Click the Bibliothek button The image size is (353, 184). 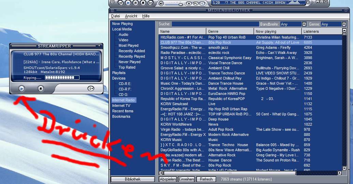coord(133,179)
